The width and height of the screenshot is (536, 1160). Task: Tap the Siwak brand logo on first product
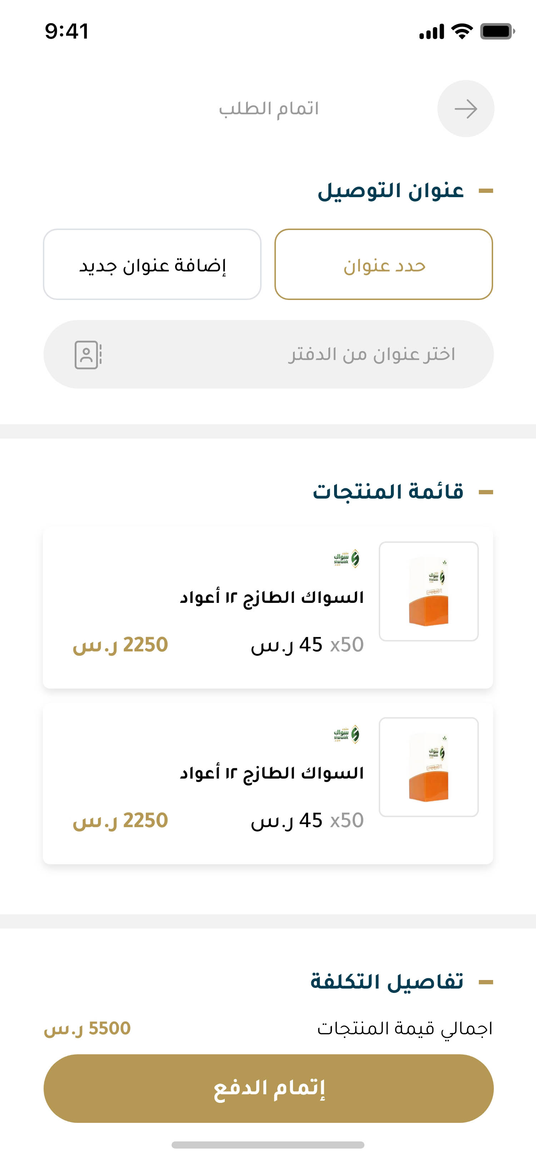click(x=346, y=559)
